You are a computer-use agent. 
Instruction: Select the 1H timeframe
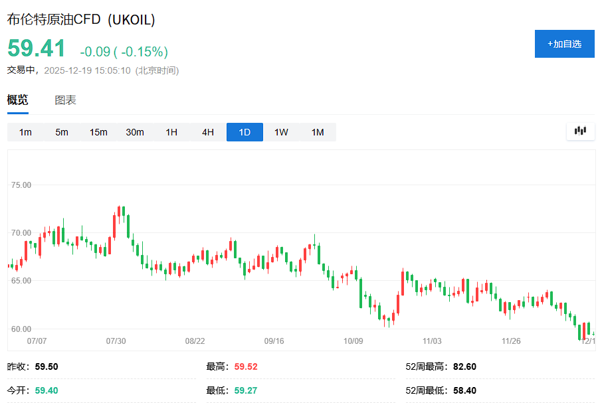tap(171, 131)
